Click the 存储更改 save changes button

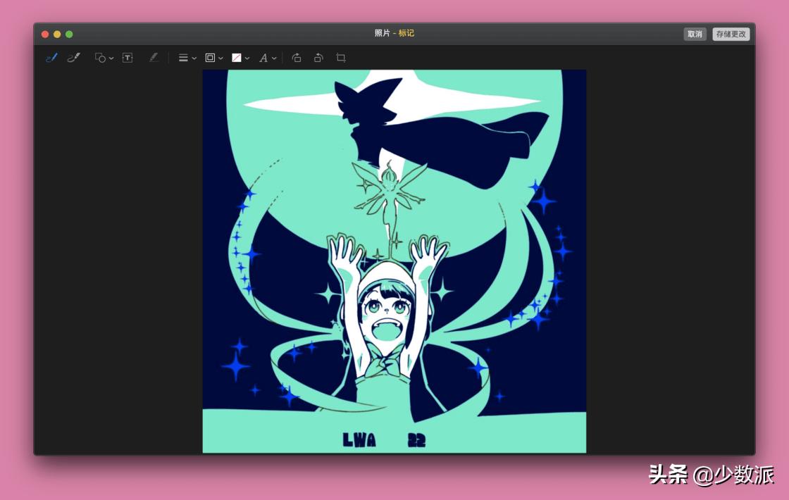(731, 34)
